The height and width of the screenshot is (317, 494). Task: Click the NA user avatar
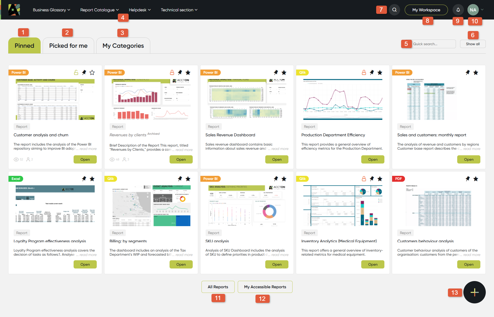coord(473,10)
